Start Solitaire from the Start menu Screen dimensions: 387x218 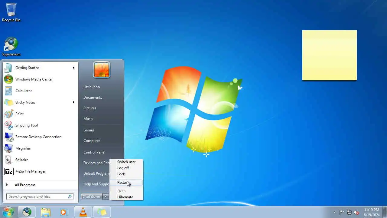41,160
